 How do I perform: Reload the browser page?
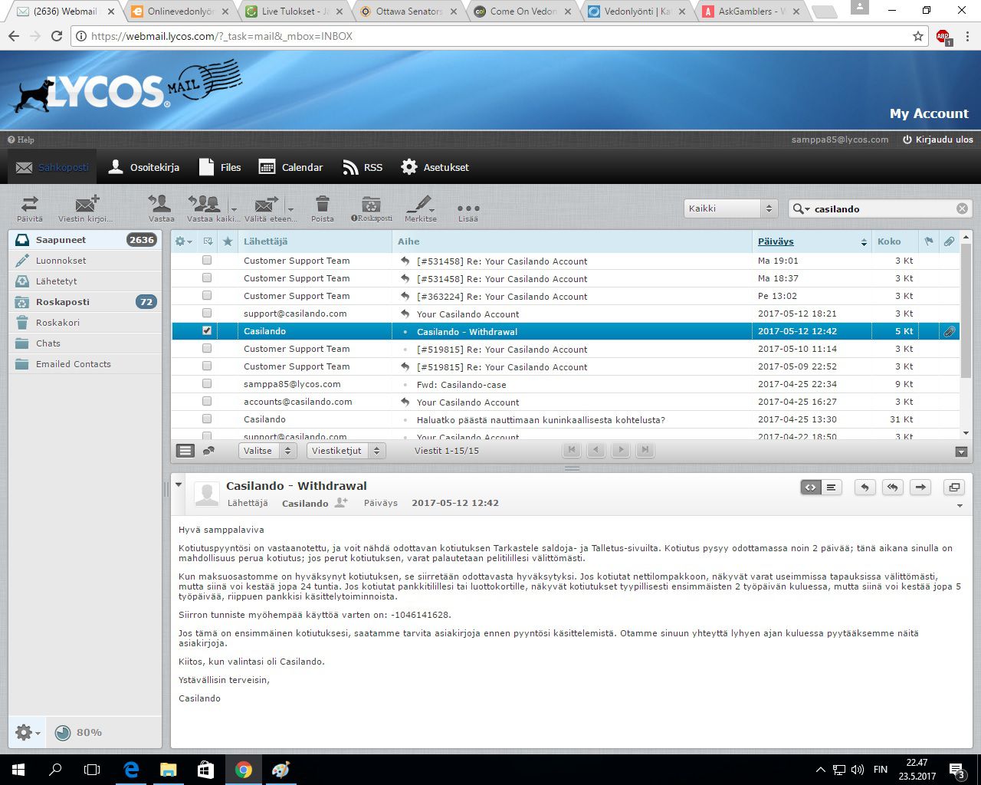click(57, 36)
